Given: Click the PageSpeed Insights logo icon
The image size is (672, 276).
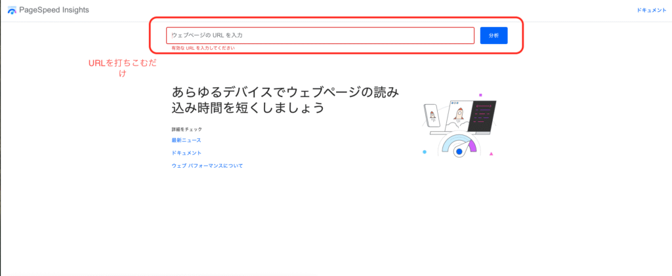Looking at the screenshot, I should (x=12, y=10).
